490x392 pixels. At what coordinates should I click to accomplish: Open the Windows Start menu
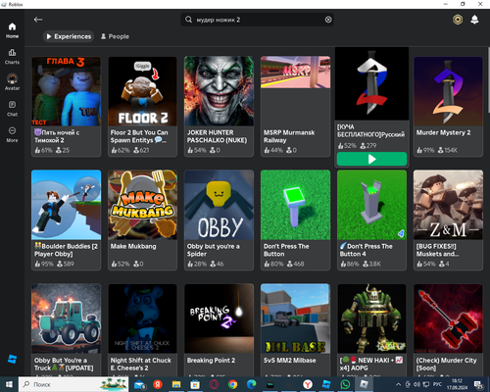9,384
